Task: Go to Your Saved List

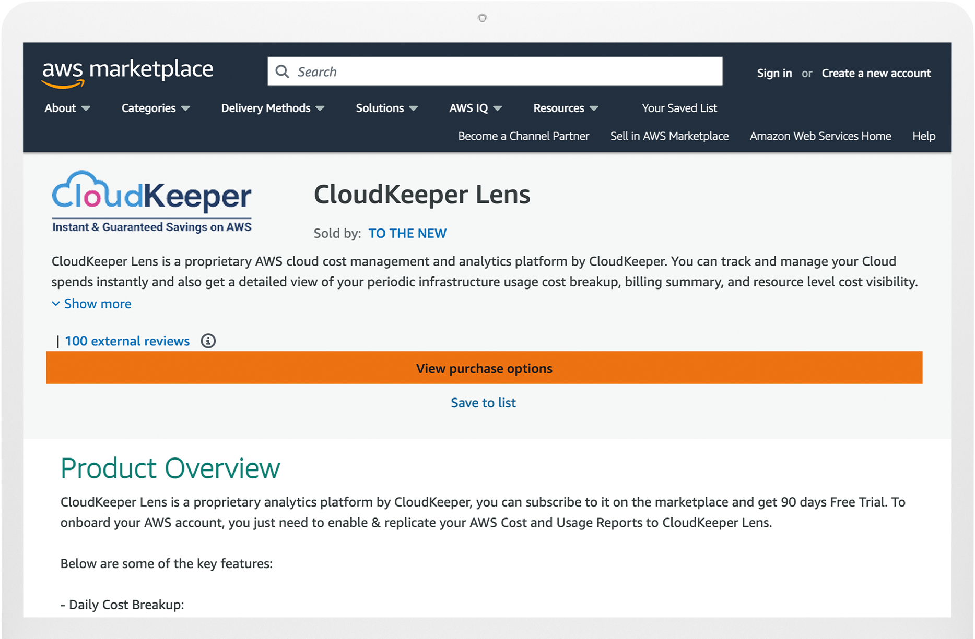Action: (x=679, y=108)
